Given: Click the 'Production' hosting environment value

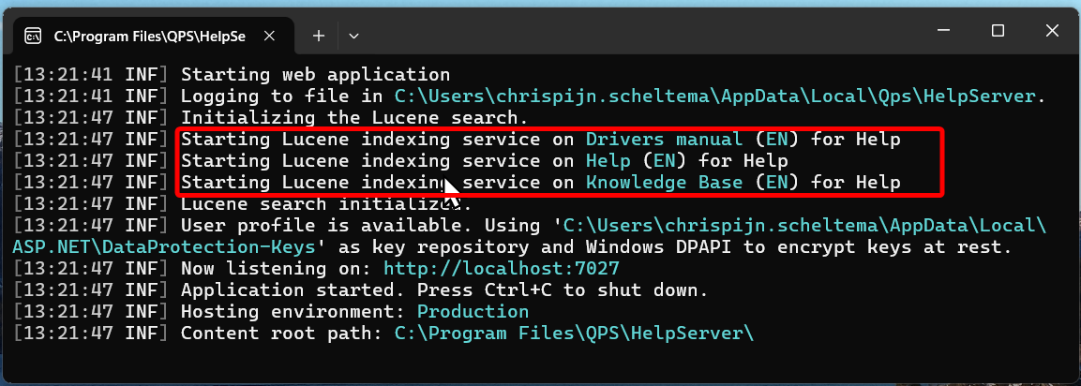Looking at the screenshot, I should pyautogui.click(x=473, y=311).
